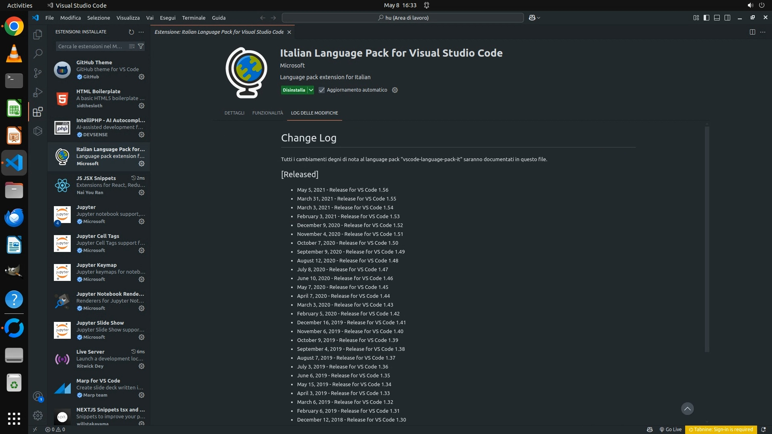Refresh the installed extensions list

coord(131,32)
